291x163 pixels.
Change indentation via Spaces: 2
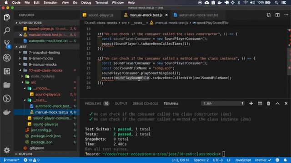201,160
